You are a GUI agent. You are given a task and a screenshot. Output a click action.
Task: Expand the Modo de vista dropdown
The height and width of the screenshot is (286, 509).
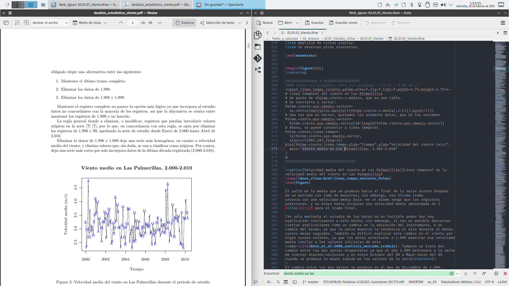(x=90, y=23)
